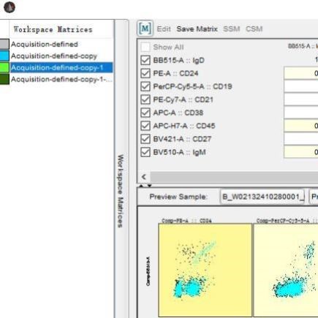Enable the Show All checkbox
This screenshot has height=318, width=318.
pos(145,47)
